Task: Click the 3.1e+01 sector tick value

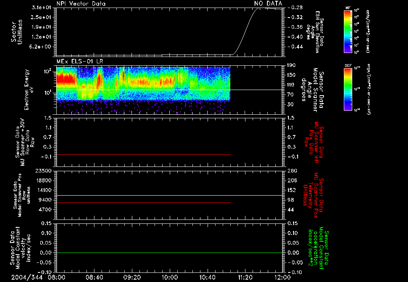Action: [41, 8]
